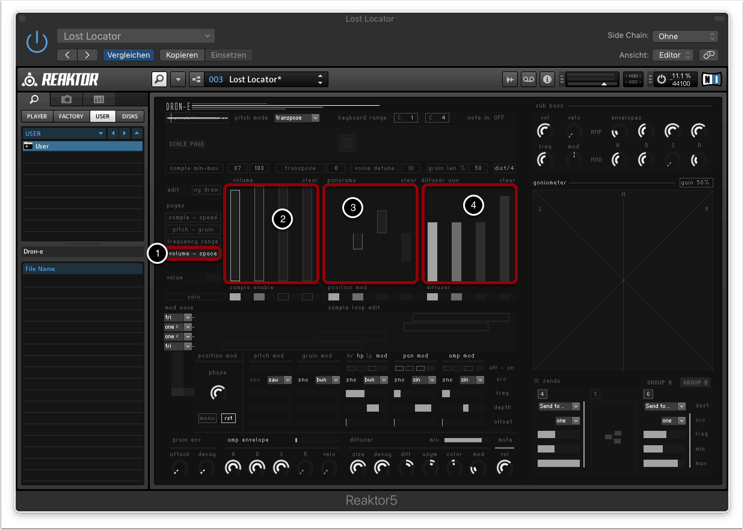The width and height of the screenshot is (744, 530).
Task: Toggle the audio engine power button by CPU
Action: [x=662, y=79]
